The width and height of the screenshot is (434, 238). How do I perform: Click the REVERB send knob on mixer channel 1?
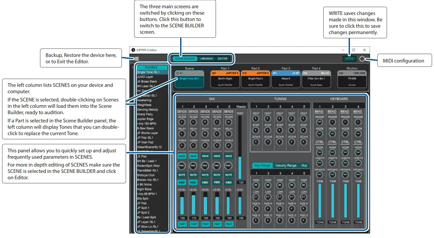point(182,121)
